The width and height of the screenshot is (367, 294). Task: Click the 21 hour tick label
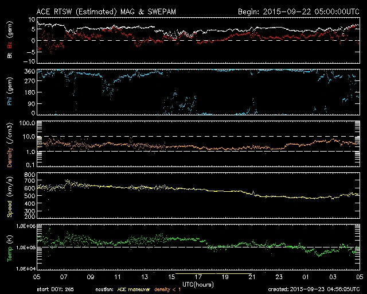[x=252, y=277]
